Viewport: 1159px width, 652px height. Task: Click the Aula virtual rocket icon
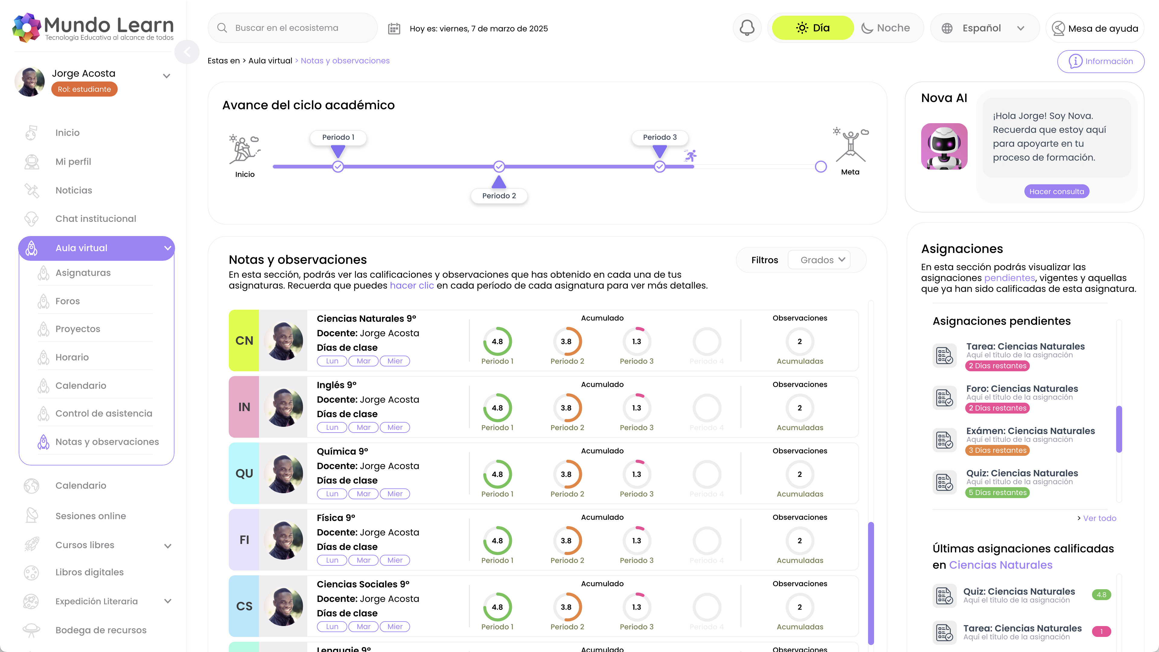[31, 248]
